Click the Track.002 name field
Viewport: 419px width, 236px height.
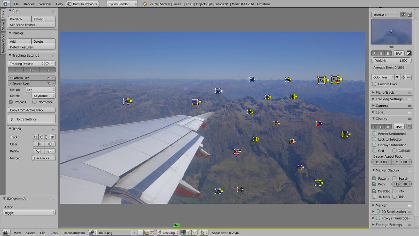tap(385, 15)
